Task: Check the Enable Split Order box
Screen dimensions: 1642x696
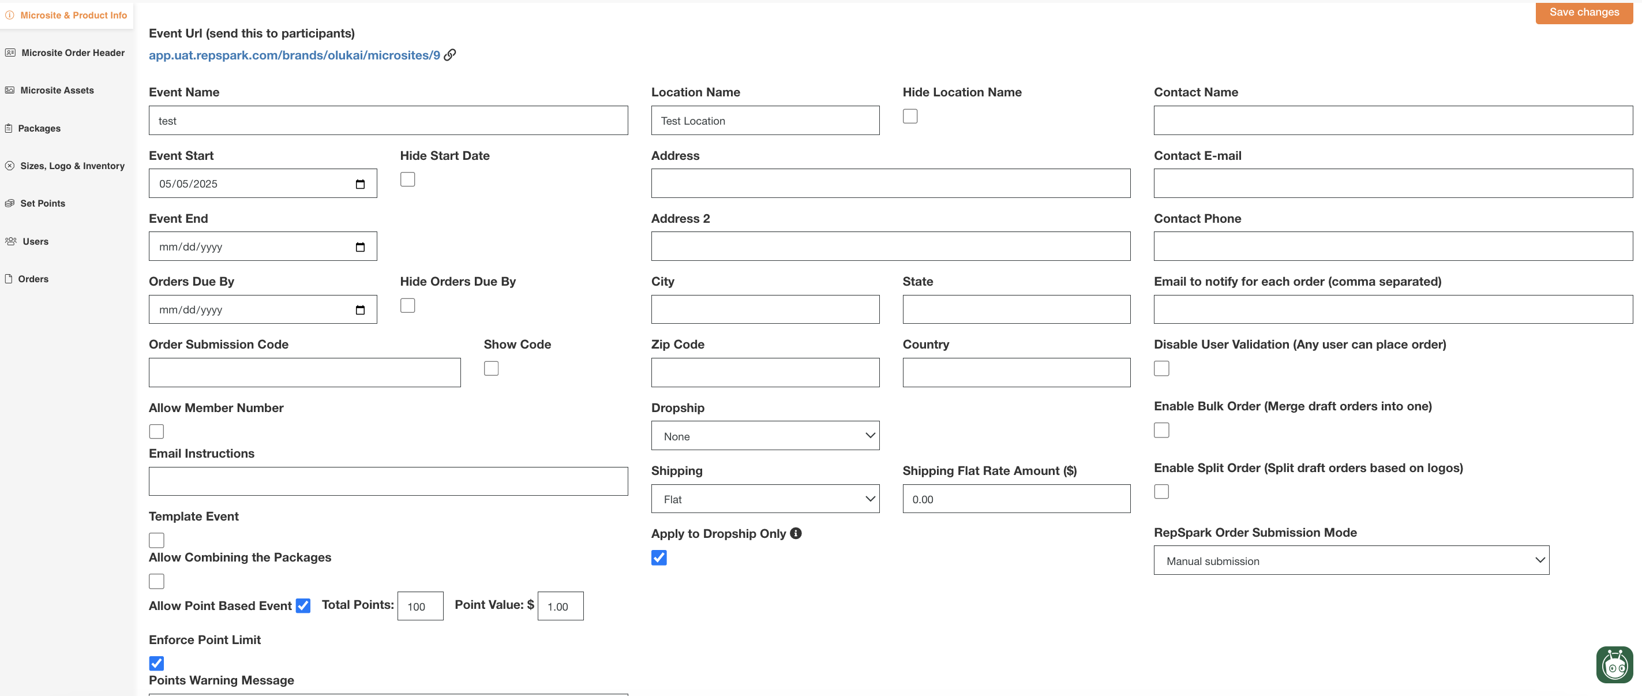Action: point(1161,491)
